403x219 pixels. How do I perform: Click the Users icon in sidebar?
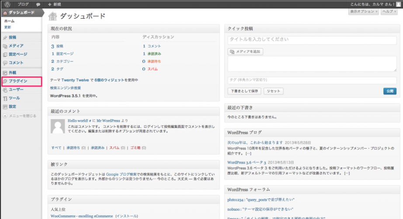(x=5, y=90)
